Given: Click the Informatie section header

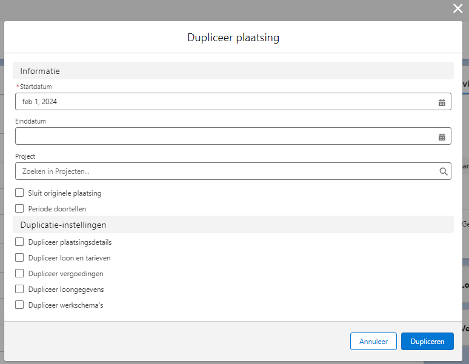Looking at the screenshot, I should pos(40,71).
